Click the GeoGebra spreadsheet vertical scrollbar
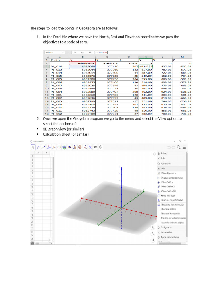 click(53, 168)
